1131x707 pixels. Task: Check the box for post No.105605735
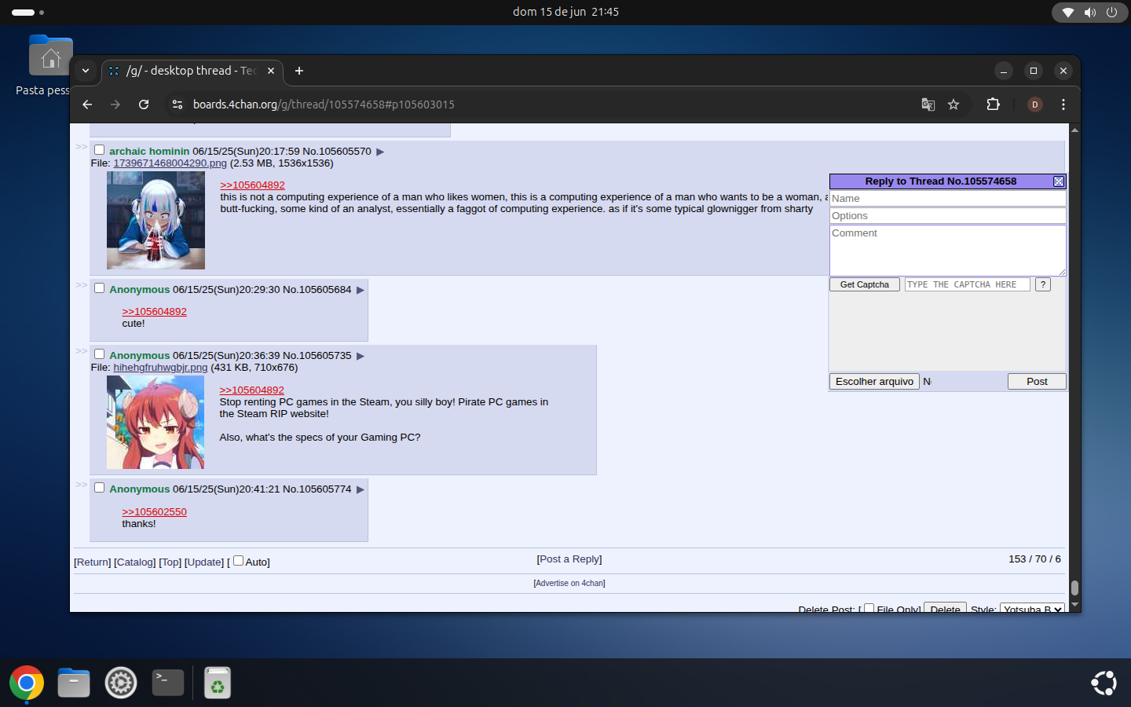tap(100, 354)
